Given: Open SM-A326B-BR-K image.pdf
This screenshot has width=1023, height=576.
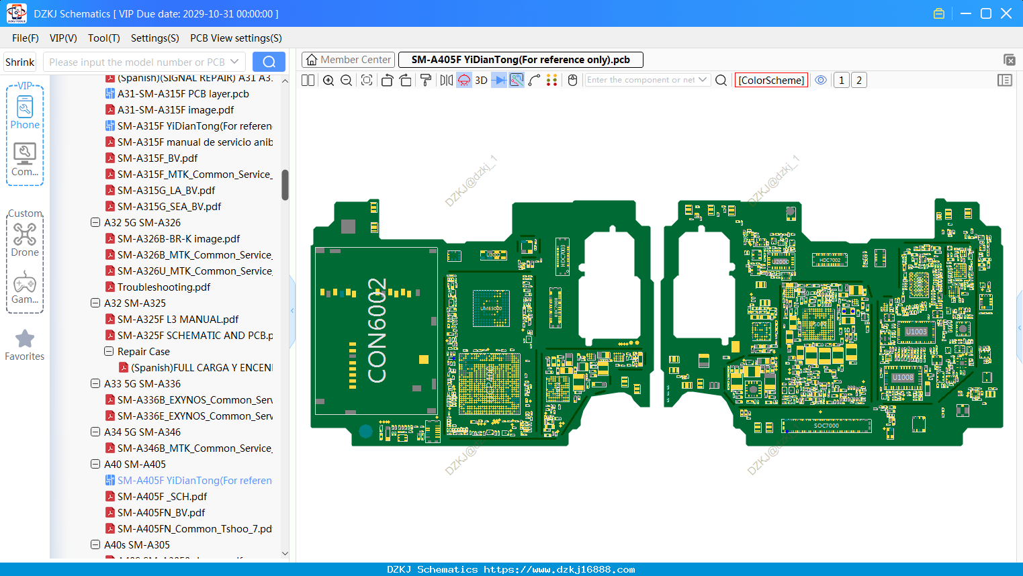Looking at the screenshot, I should pos(178,238).
